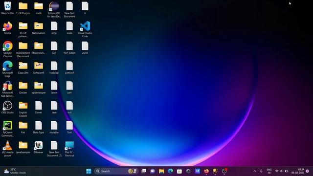
Task: Open OBS Studio from the taskbar
Action: pyautogui.click(x=224, y=171)
